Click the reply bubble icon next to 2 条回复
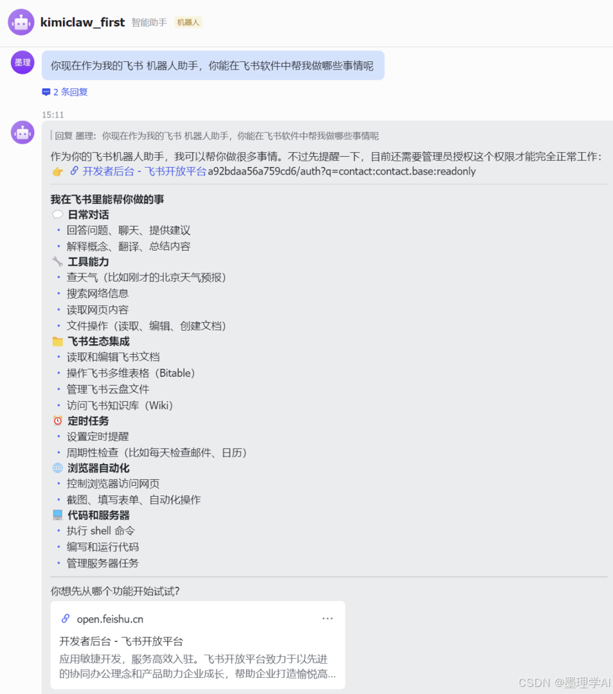 coord(46,92)
